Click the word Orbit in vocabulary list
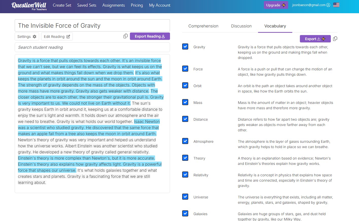This screenshot has height=221, width=359. tap(197, 86)
